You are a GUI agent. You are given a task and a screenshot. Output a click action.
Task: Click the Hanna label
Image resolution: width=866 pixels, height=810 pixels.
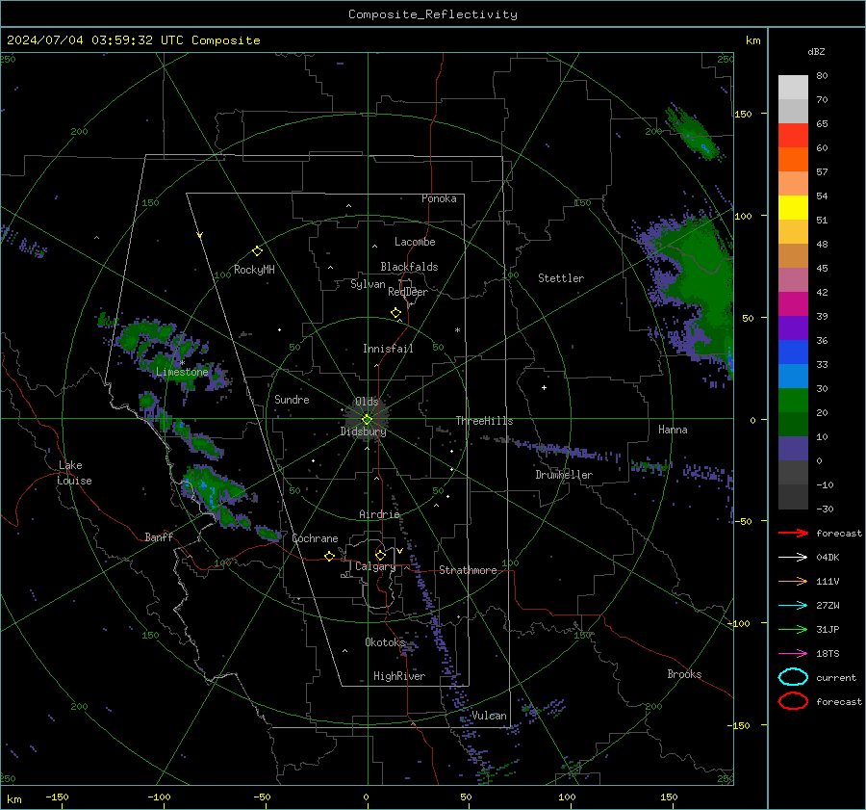point(673,430)
